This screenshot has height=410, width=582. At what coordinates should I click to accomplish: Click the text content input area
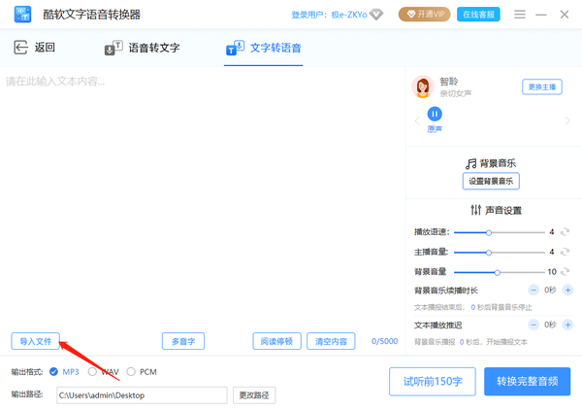pos(203,199)
